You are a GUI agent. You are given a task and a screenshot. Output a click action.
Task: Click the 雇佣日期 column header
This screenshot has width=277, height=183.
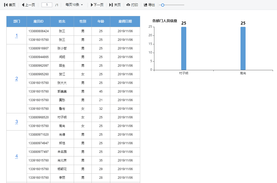125,21
